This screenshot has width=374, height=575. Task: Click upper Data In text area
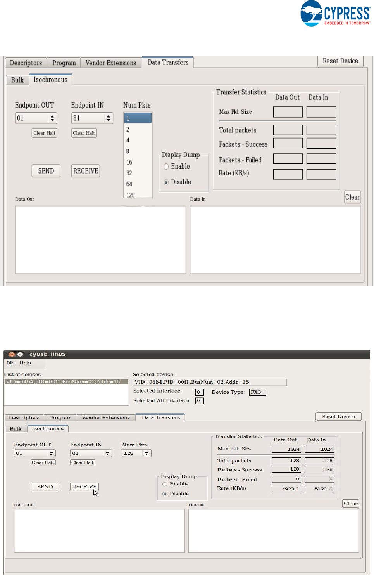(x=276, y=240)
